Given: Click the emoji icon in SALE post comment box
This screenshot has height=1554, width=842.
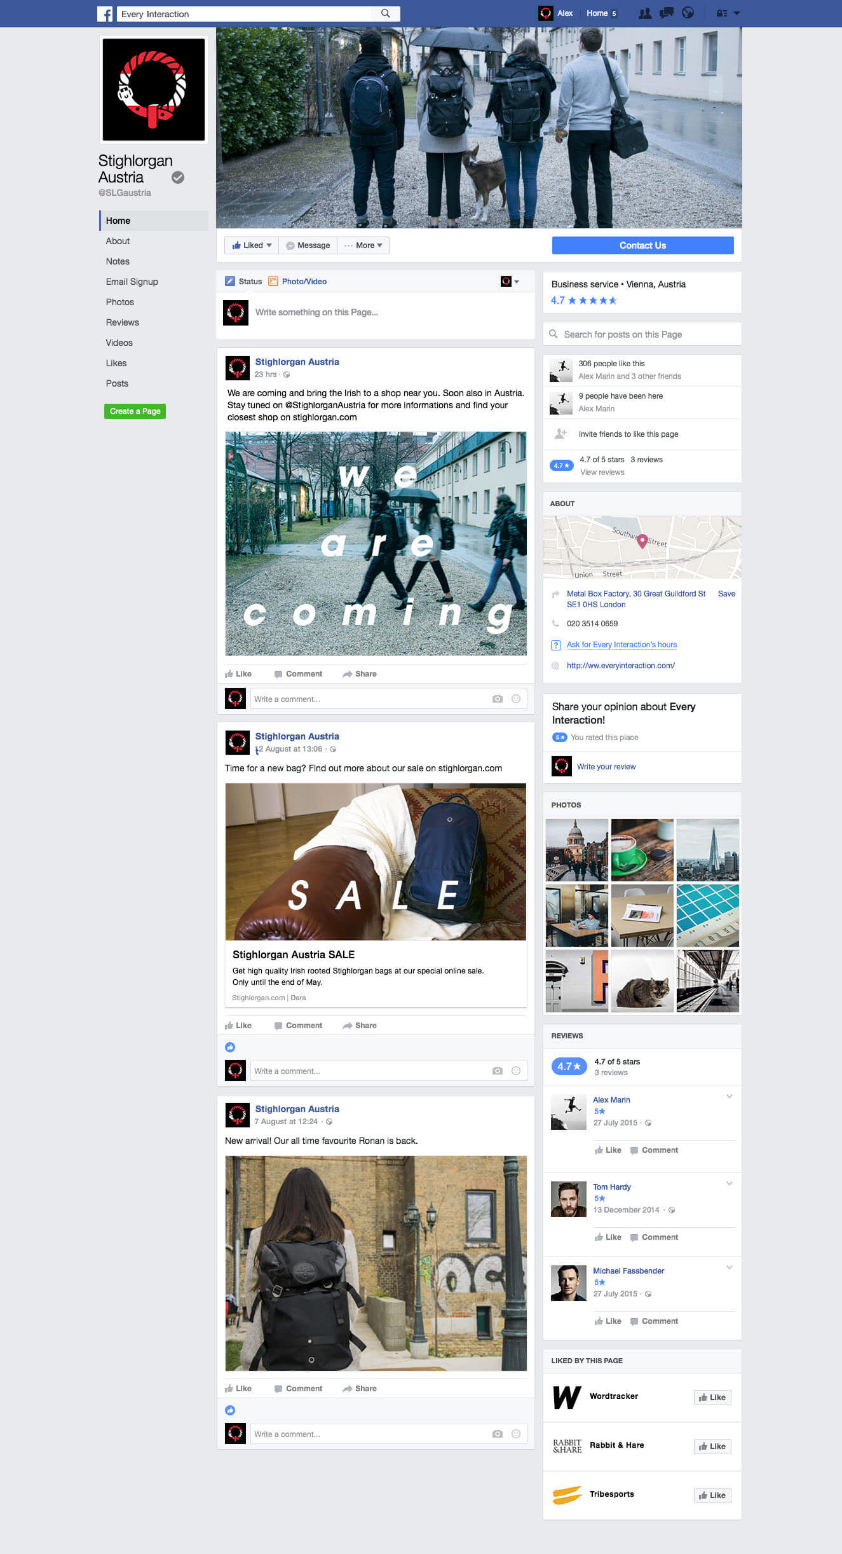Looking at the screenshot, I should point(516,1071).
